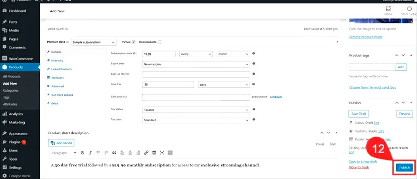Show help for Expire after field

click(x=254, y=64)
